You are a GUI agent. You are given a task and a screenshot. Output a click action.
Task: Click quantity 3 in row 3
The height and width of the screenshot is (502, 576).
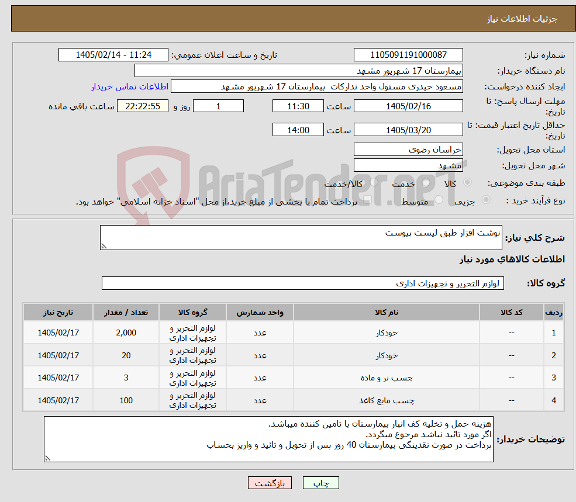tap(126, 378)
